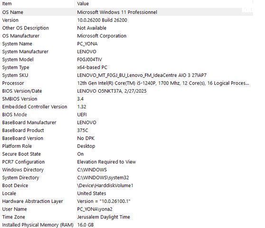Select the Version row label
Image resolution: width=265 pixels, height=228 pixels.
pos(10,20)
